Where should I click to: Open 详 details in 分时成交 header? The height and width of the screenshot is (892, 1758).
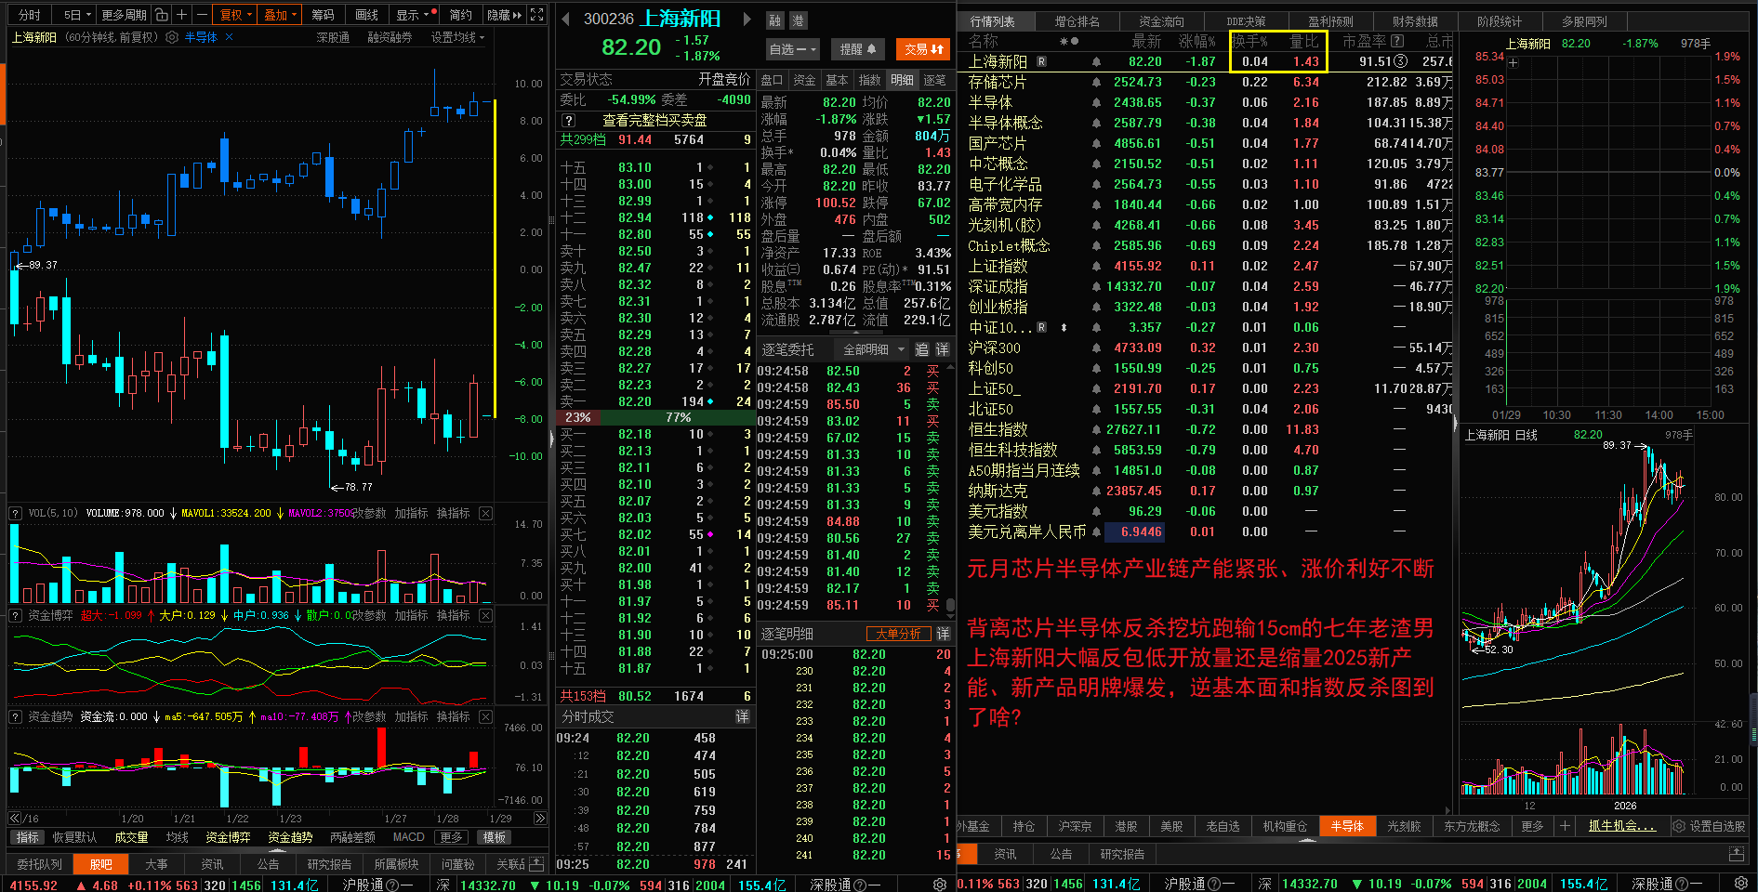tap(743, 716)
